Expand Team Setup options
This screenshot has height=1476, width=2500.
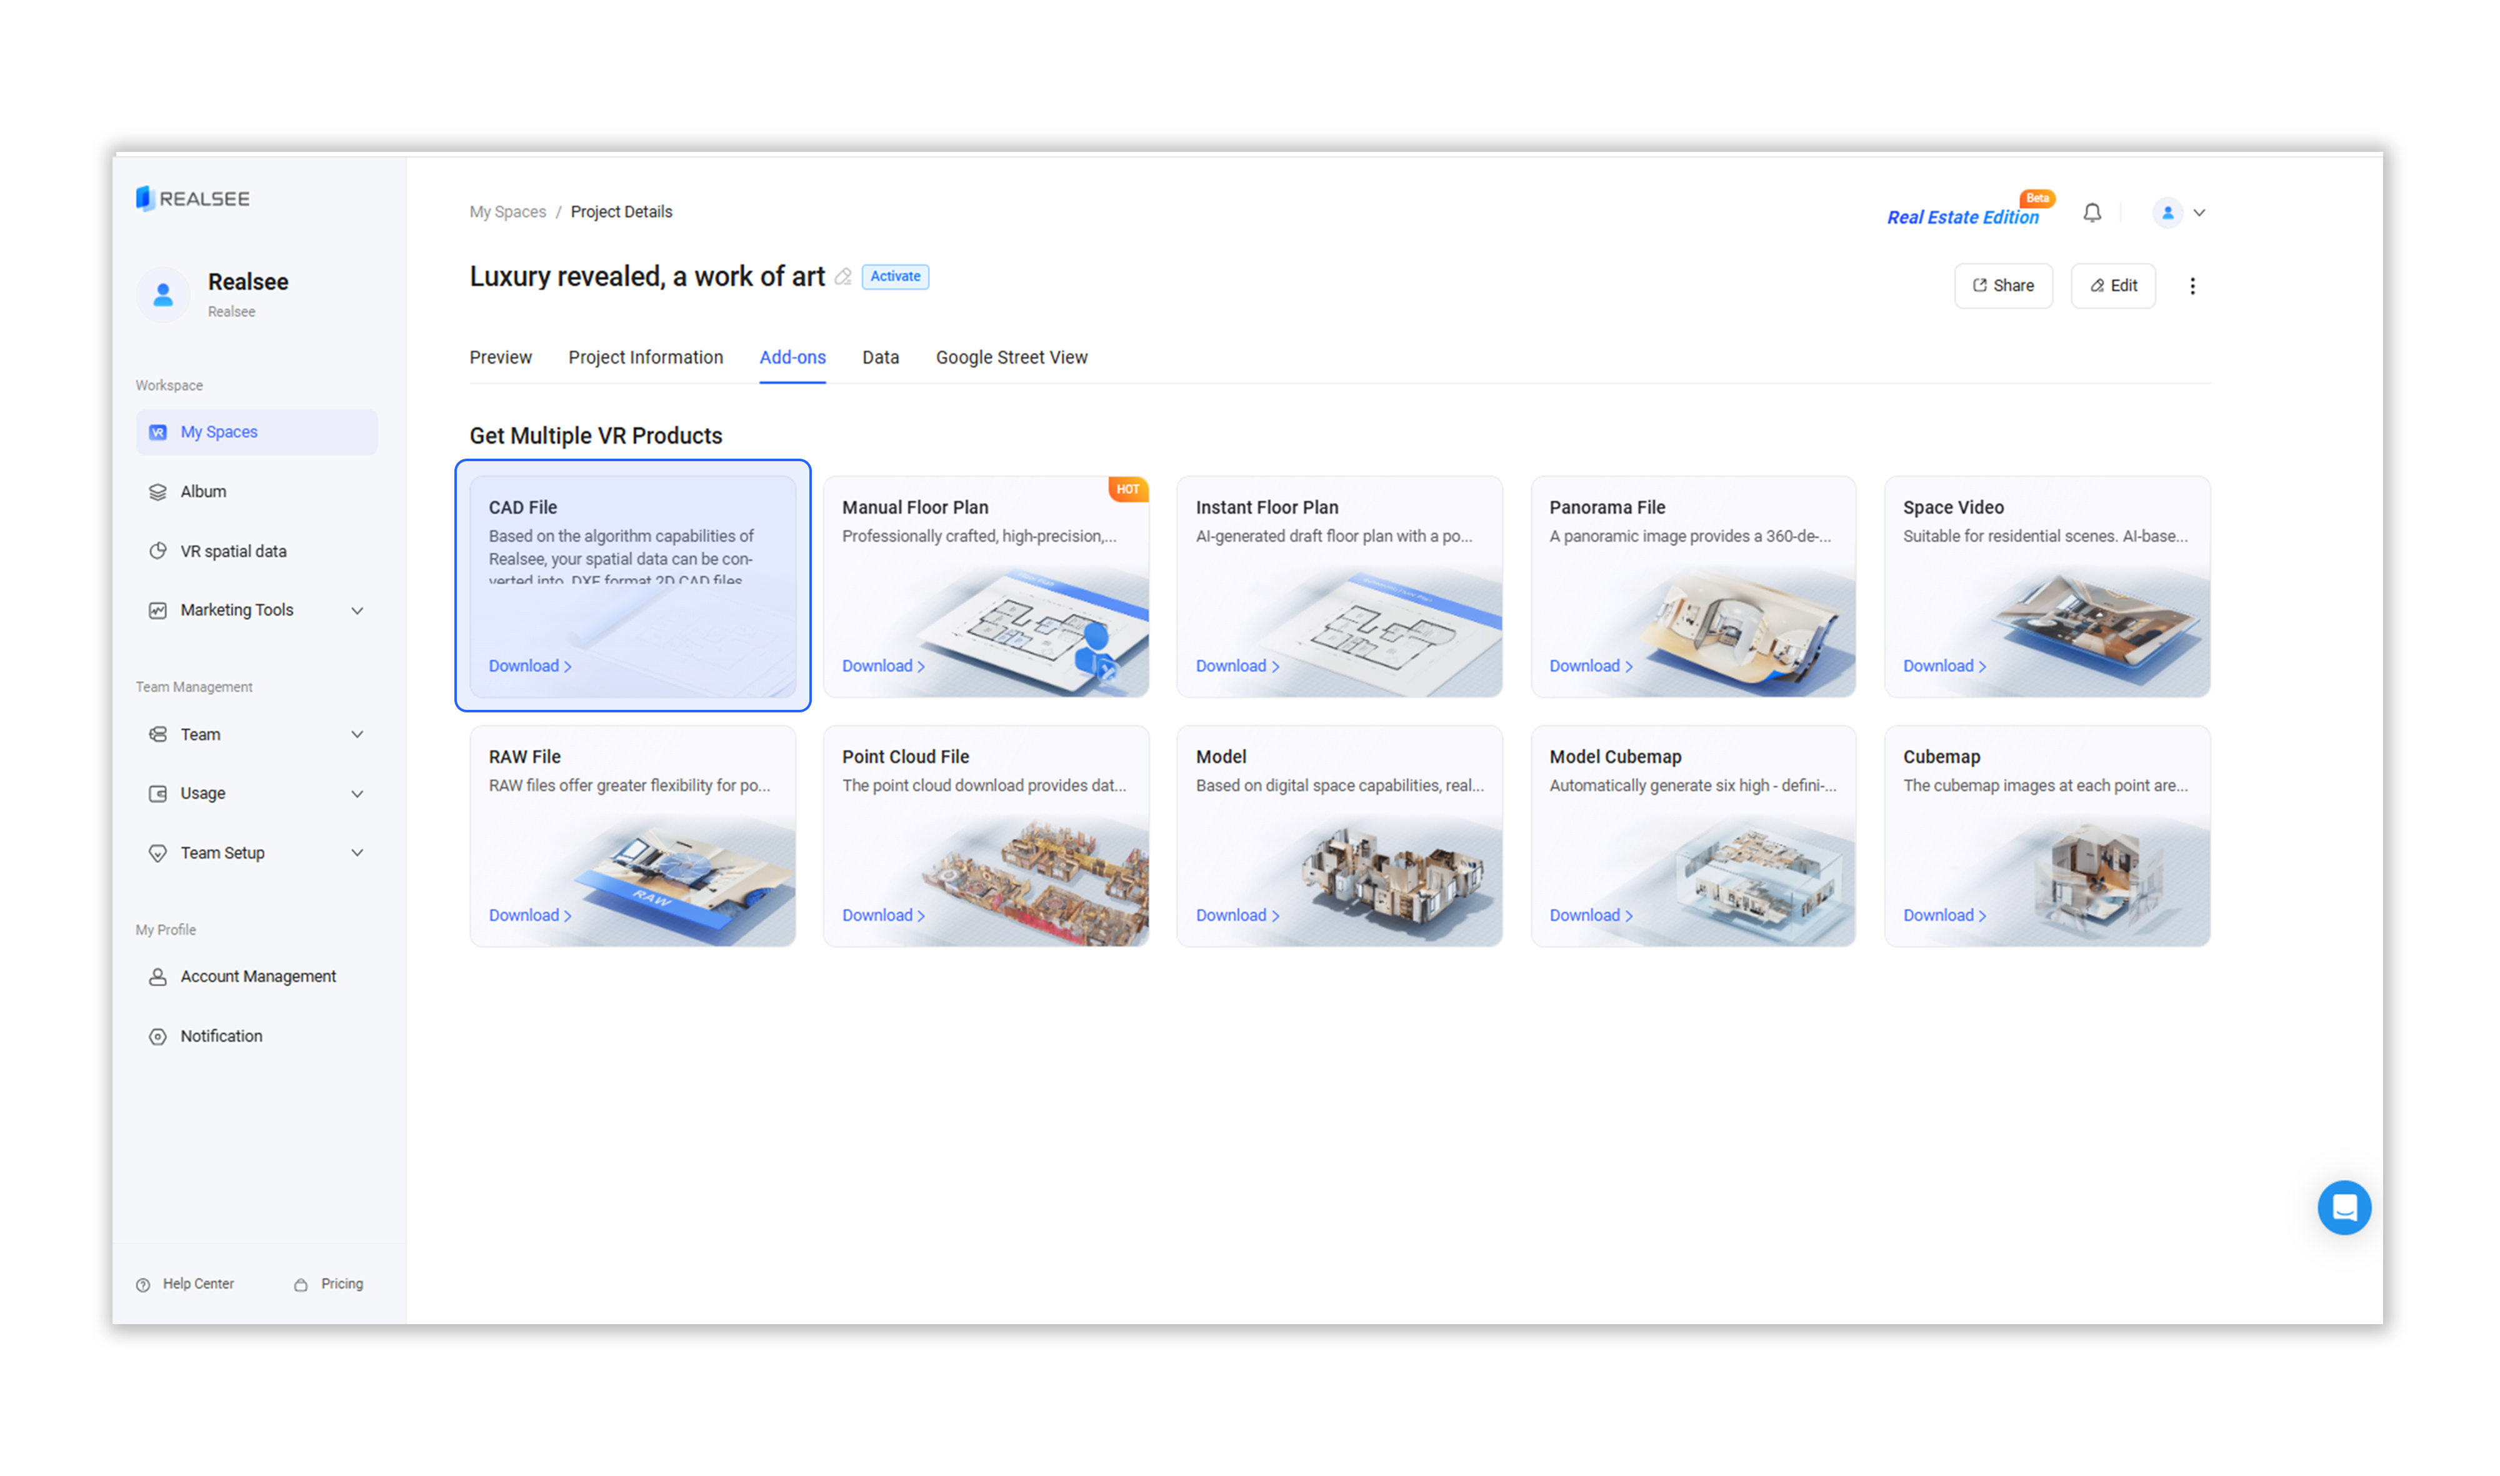coord(356,852)
